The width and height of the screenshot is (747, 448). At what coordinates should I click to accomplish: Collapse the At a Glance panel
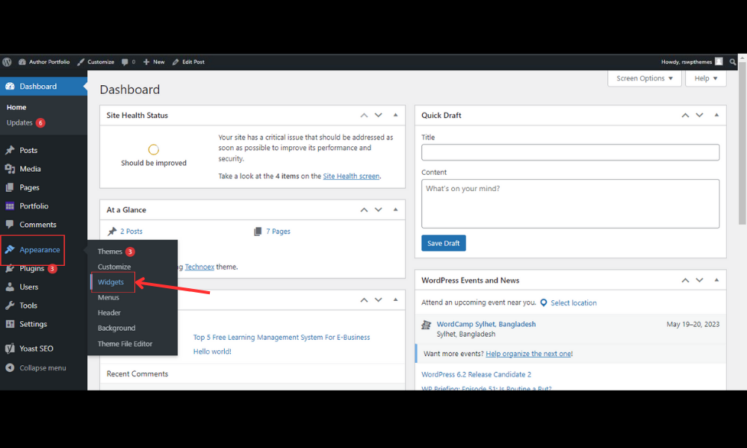pyautogui.click(x=395, y=210)
